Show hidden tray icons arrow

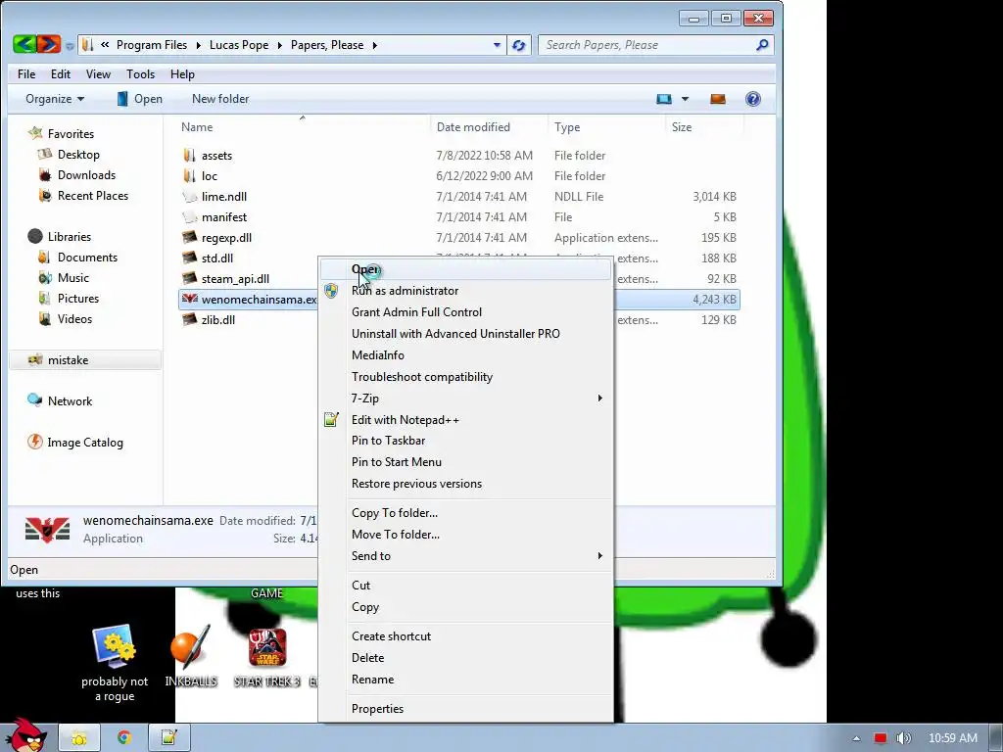click(856, 738)
